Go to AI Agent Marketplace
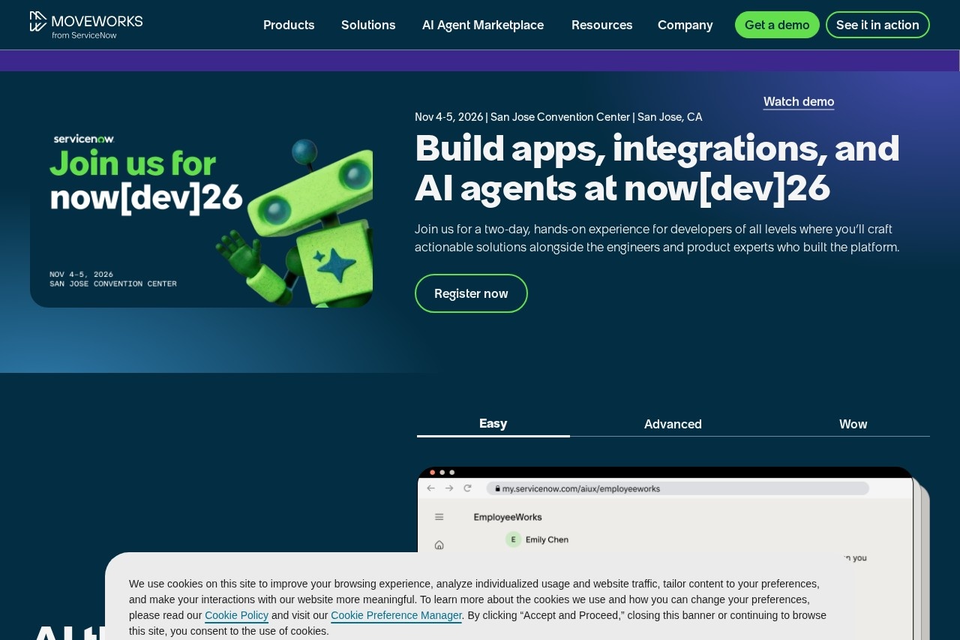Screen dimensions: 960x640 pos(483,25)
